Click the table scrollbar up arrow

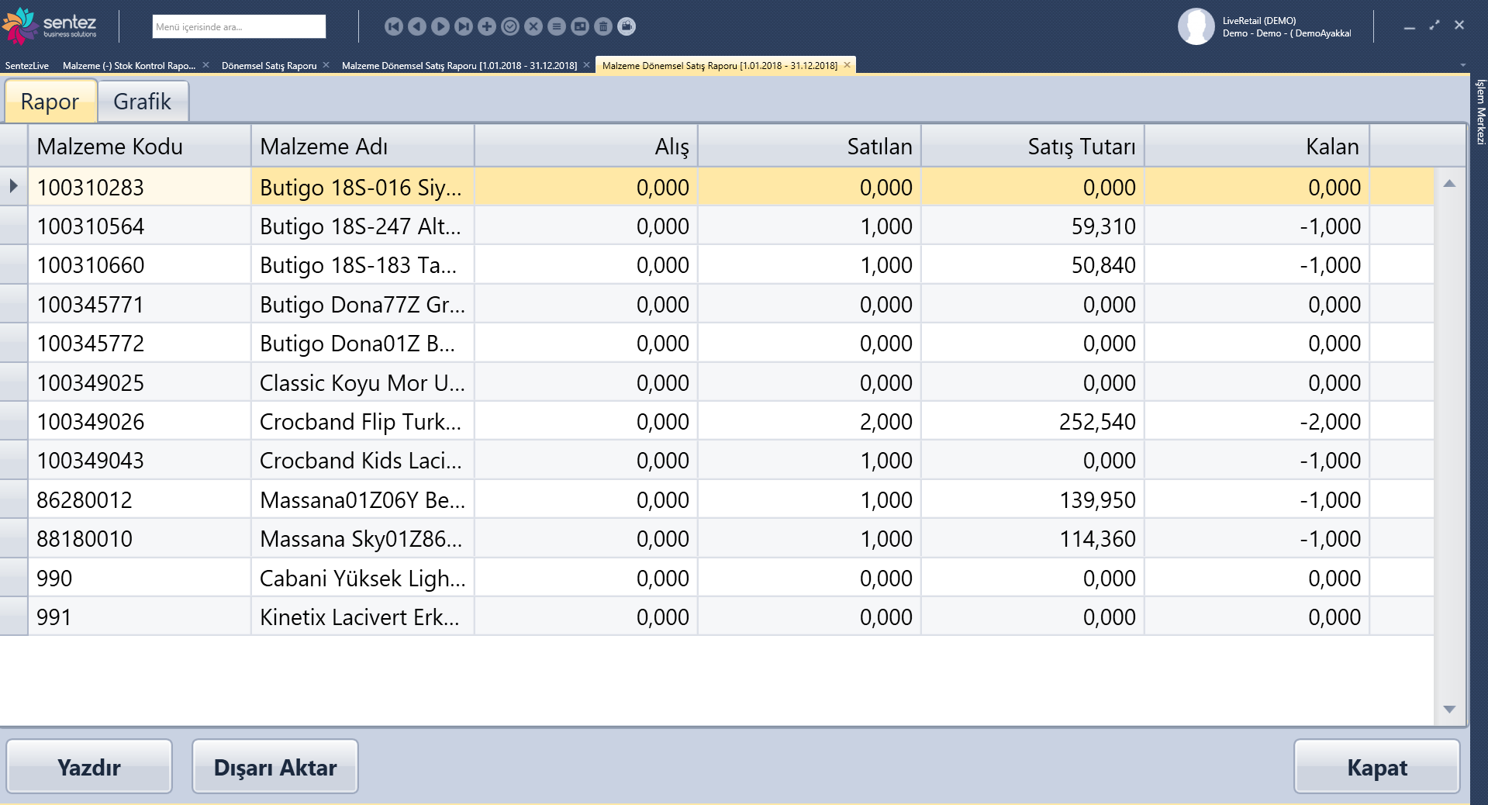1449,184
